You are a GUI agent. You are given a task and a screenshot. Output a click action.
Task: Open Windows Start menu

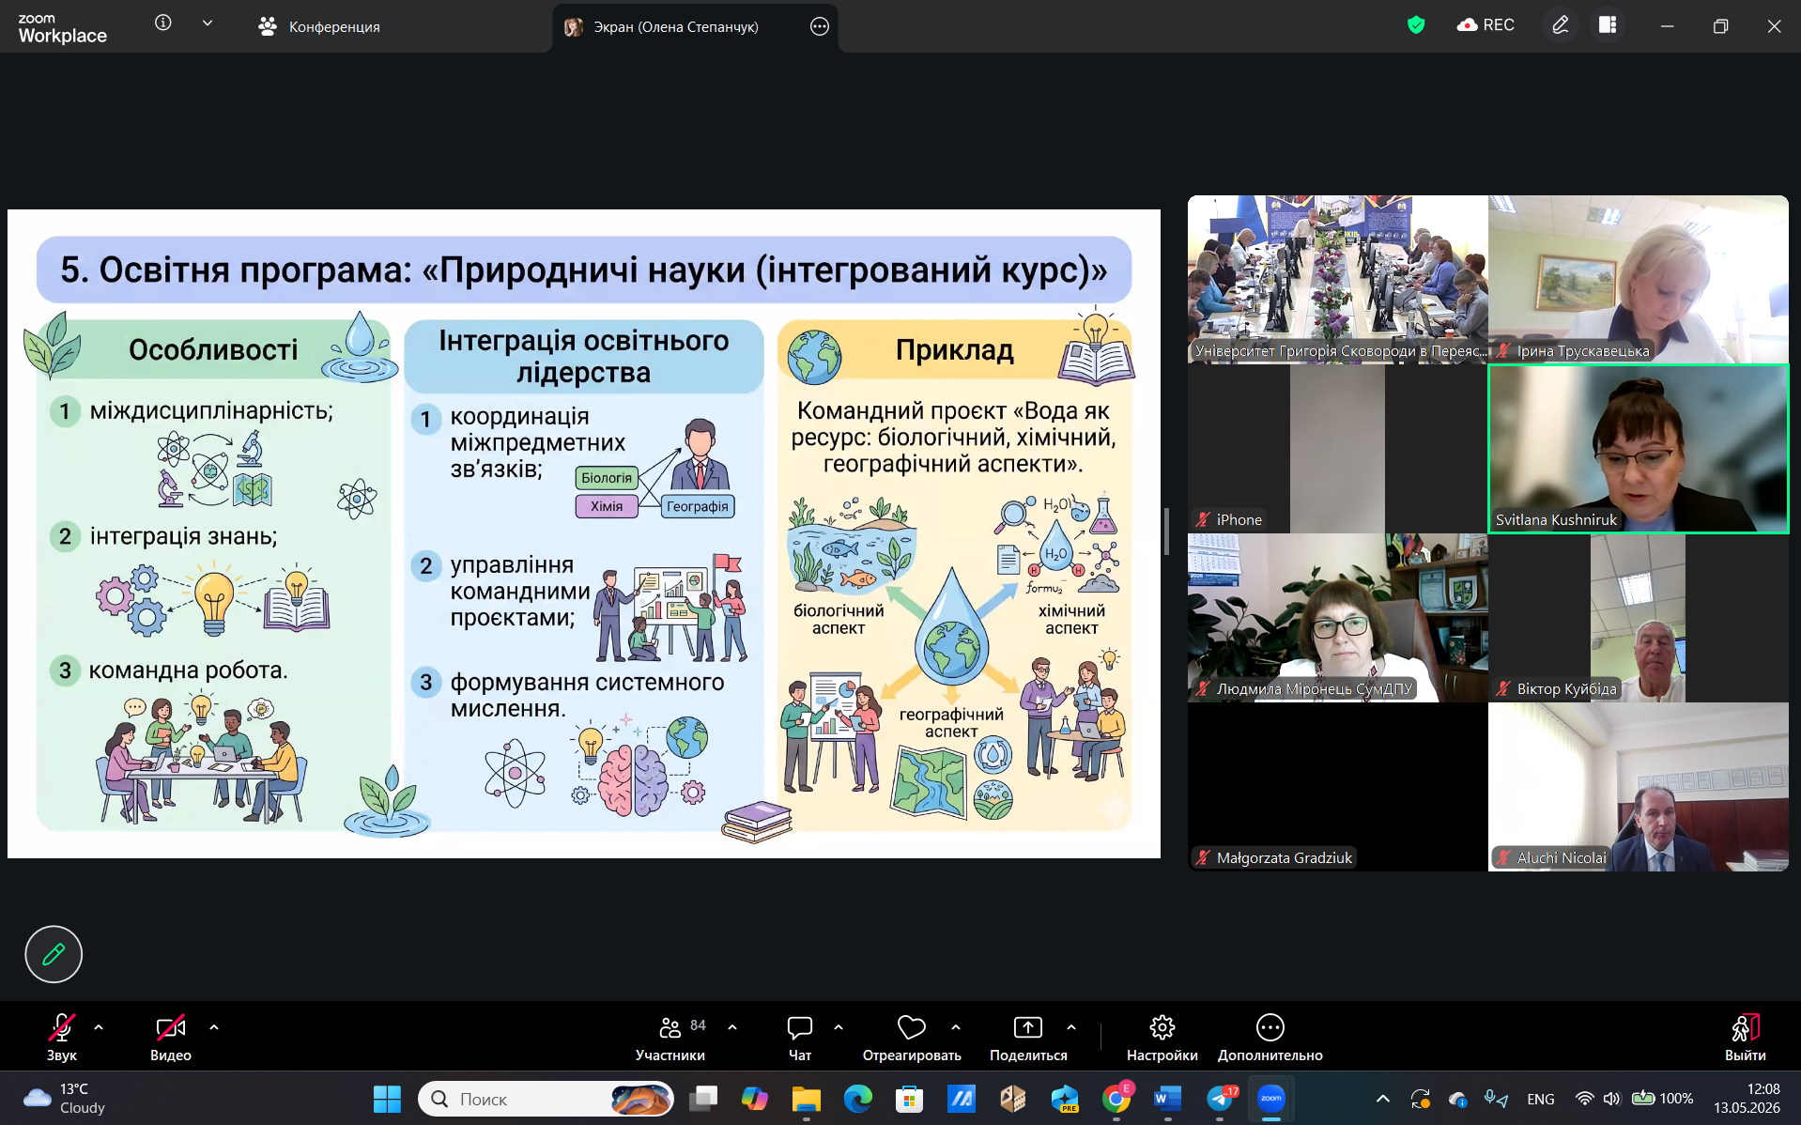tap(387, 1099)
